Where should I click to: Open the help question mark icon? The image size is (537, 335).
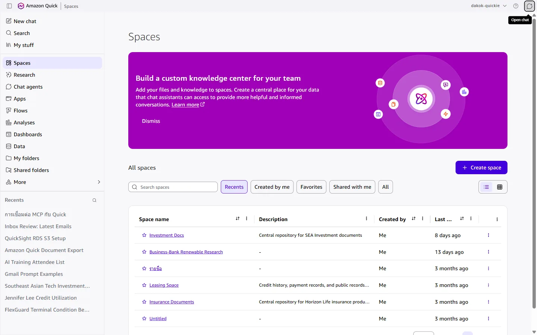point(516,6)
